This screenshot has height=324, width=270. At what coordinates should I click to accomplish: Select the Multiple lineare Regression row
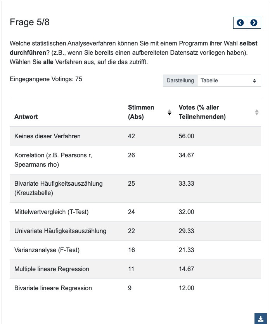[52, 269]
